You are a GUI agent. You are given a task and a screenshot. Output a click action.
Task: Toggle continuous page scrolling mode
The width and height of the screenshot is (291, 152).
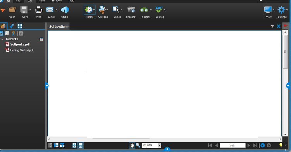point(81,145)
